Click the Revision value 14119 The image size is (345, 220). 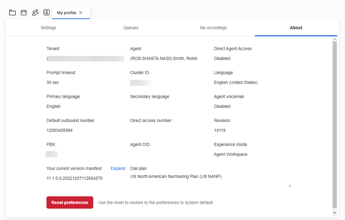(220, 130)
